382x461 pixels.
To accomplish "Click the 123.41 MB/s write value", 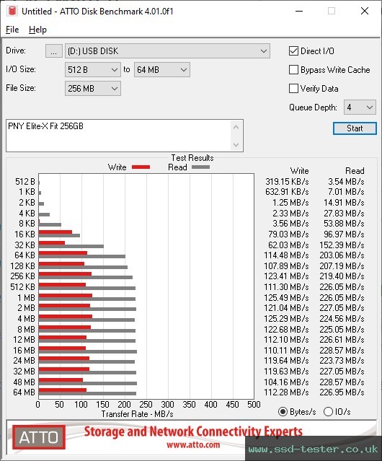I will 286,276.
